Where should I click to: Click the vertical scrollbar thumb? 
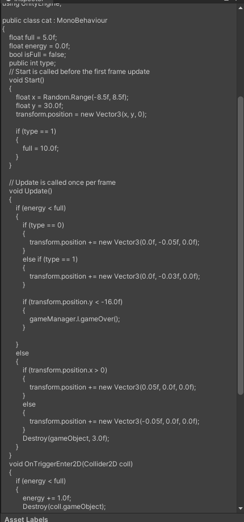(x=241, y=246)
